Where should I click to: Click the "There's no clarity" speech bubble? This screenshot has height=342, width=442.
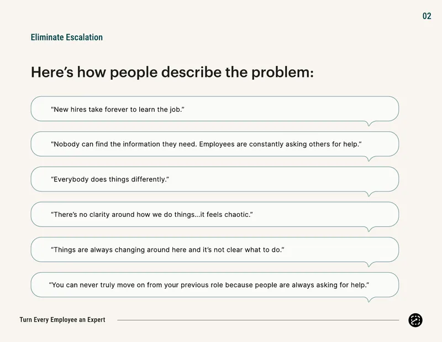pyautogui.click(x=215, y=214)
